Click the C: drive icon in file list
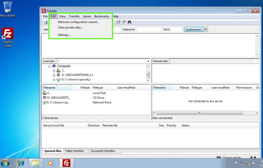The height and width of the screenshot is (168, 263). tap(45, 93)
